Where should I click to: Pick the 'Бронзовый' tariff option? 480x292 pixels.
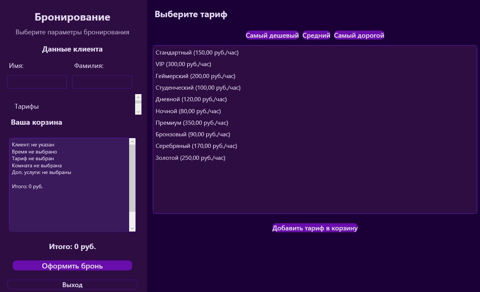click(193, 134)
